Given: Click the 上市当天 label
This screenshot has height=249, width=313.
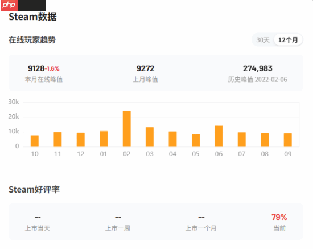Looking at the screenshot, I should pos(38,228).
